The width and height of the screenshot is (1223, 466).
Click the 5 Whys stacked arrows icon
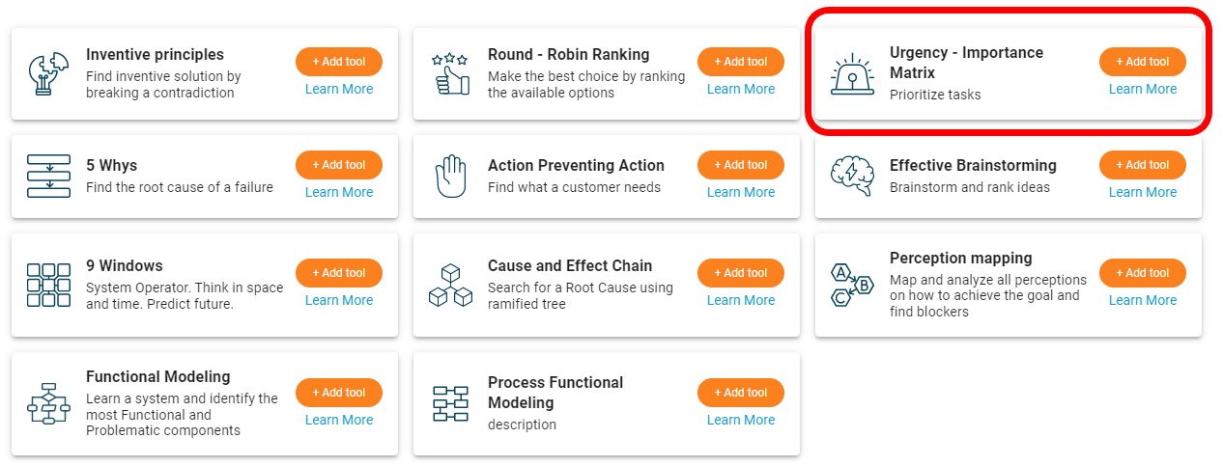click(x=48, y=176)
